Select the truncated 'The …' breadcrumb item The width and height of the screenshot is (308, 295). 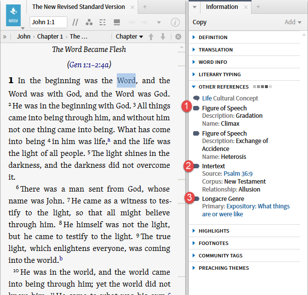79,37
